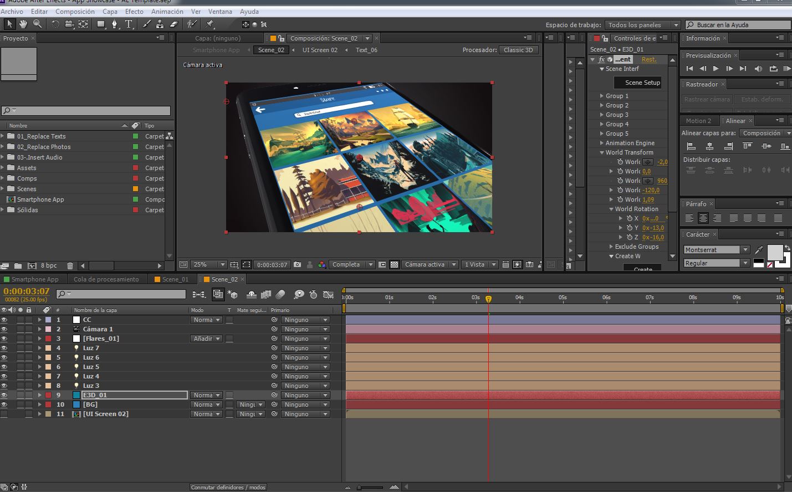Show the [UI Screen 02] layer
The height and width of the screenshot is (492, 792).
4,414
